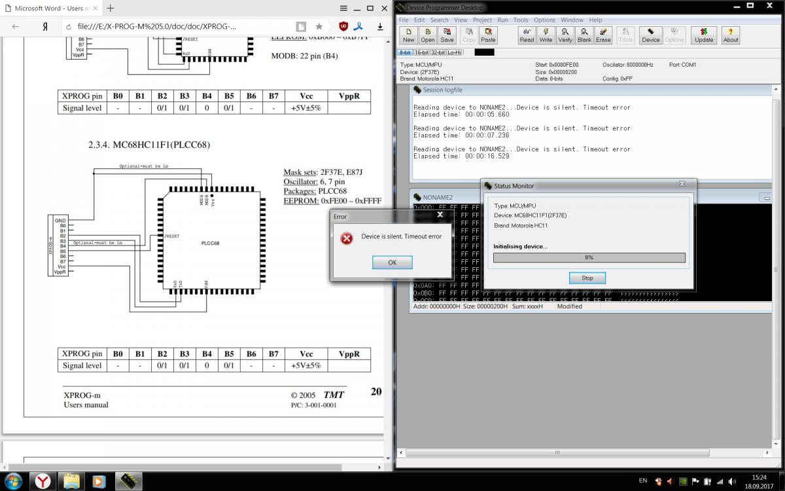Viewport: 785px width, 491px height.
Task: Open a new browser tab with plus
Action: 110,9
